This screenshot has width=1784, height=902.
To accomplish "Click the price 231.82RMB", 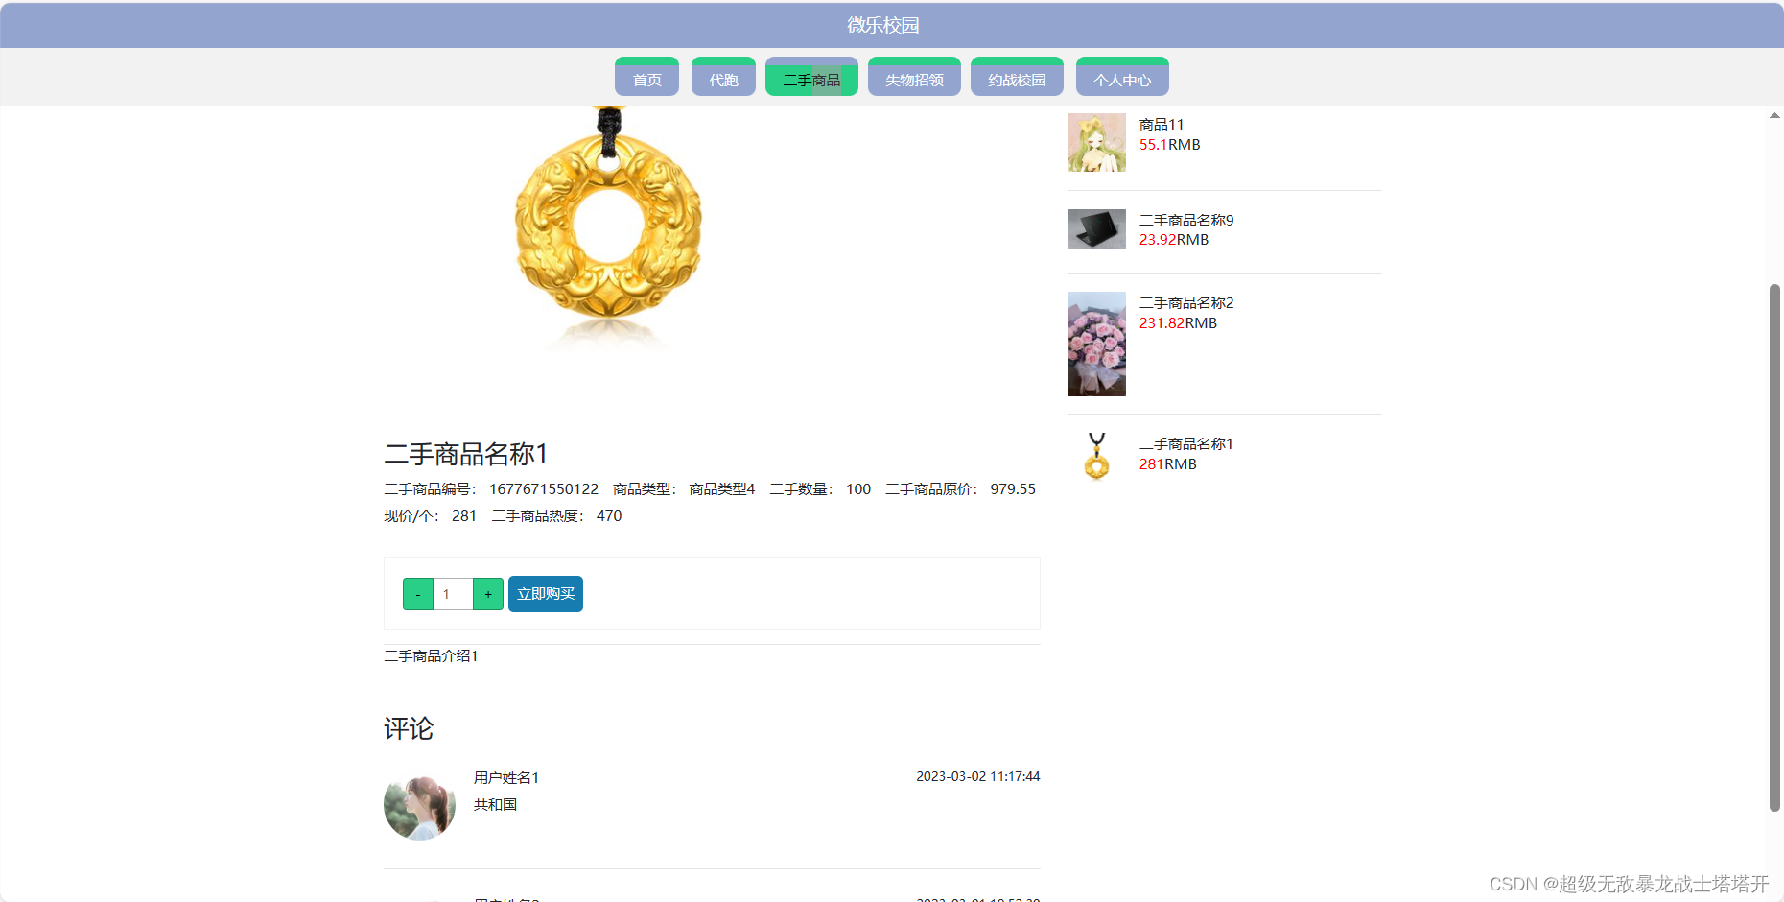I will tap(1178, 323).
